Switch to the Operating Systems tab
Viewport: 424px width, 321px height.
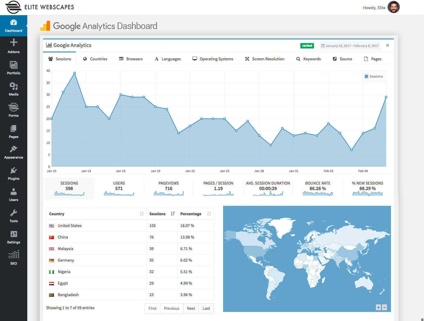tap(213, 59)
